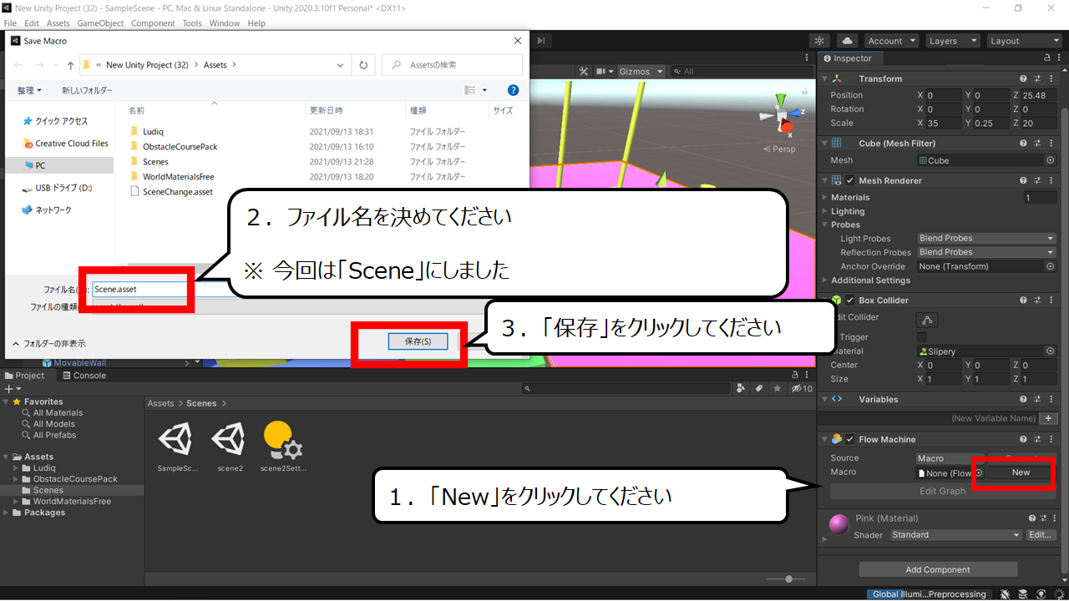Add new variable with plus button

(x=1049, y=418)
